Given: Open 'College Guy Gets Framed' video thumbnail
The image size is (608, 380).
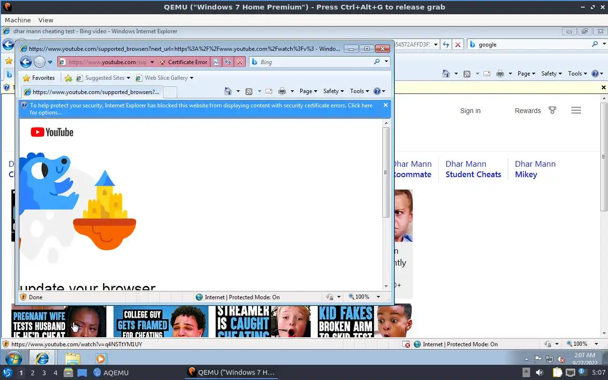Looking at the screenshot, I should tap(161, 321).
